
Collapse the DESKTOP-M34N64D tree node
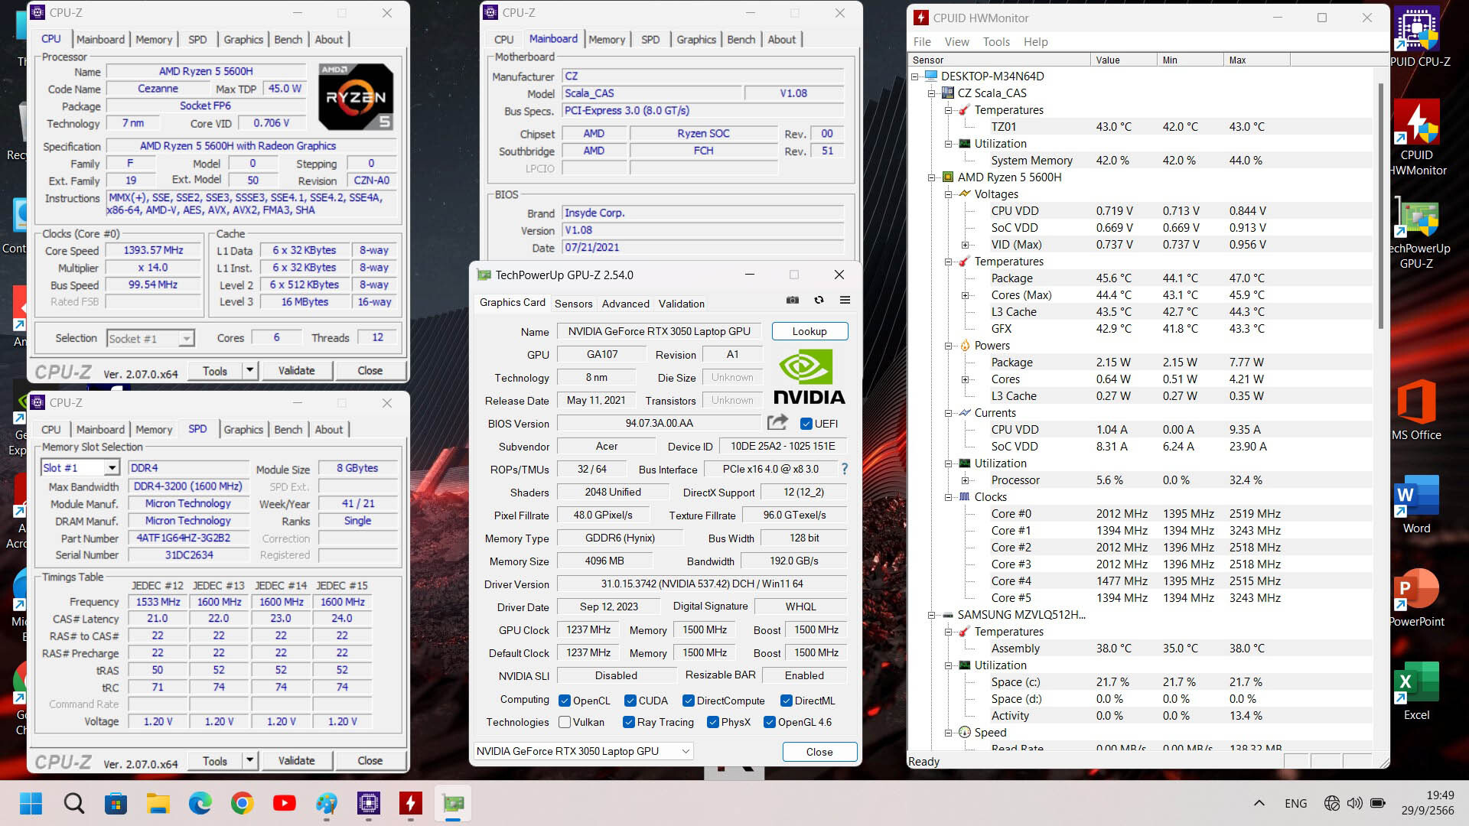915,76
